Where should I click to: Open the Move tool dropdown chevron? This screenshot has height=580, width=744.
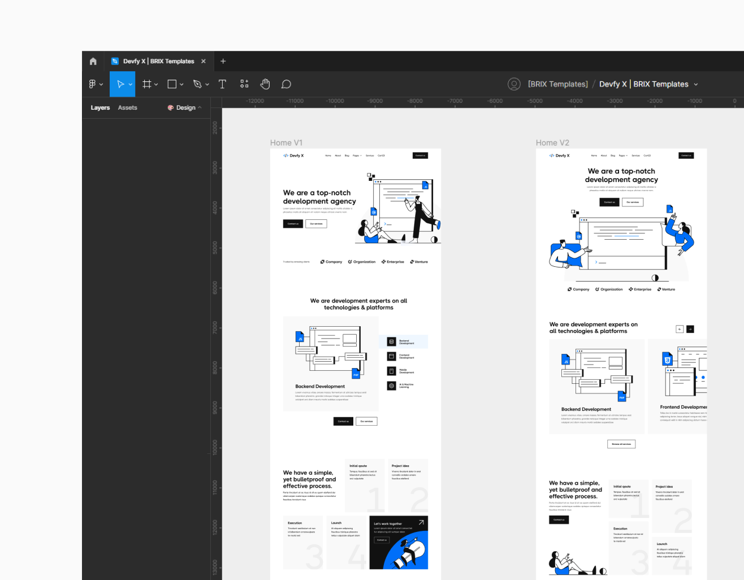pyautogui.click(x=130, y=84)
